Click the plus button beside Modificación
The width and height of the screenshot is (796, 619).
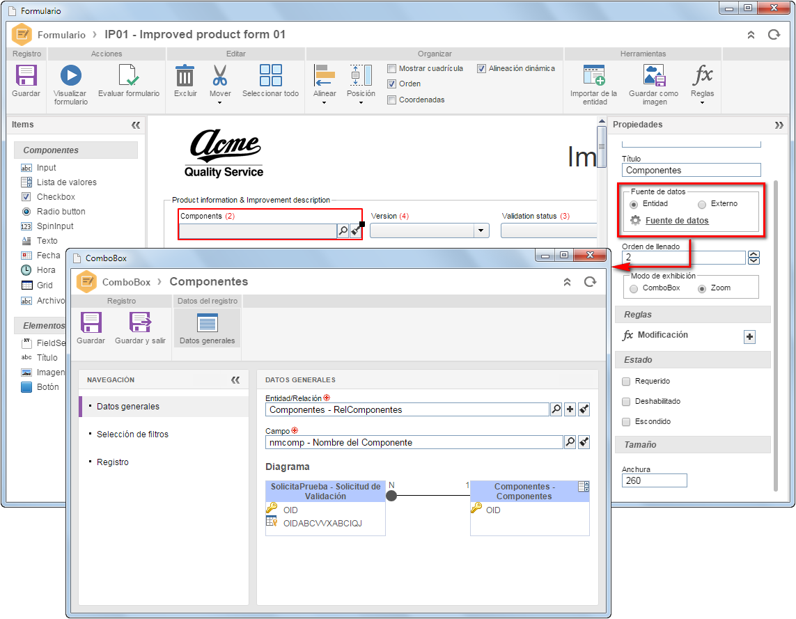750,337
